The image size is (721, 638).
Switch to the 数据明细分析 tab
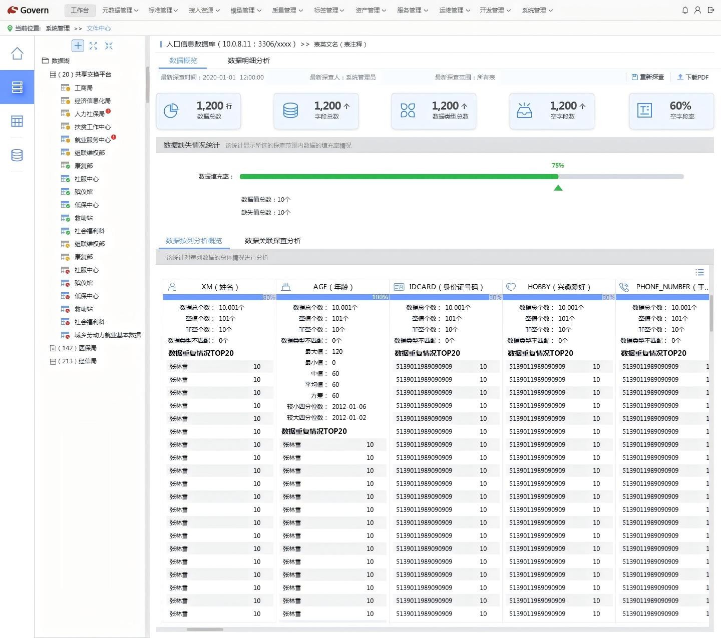pyautogui.click(x=248, y=61)
